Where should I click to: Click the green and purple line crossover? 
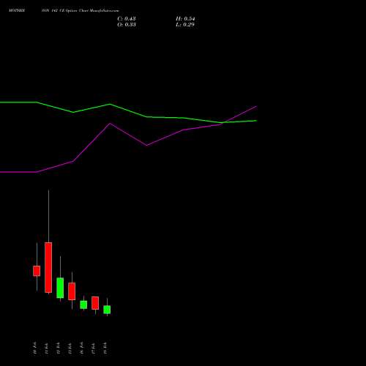click(x=224, y=122)
